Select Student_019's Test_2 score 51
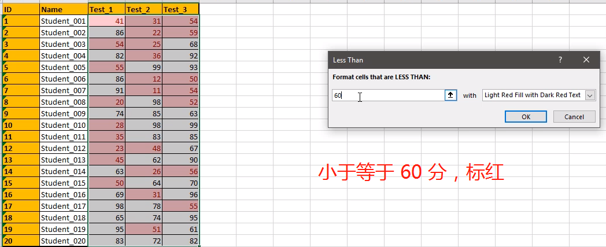 pyautogui.click(x=144, y=229)
